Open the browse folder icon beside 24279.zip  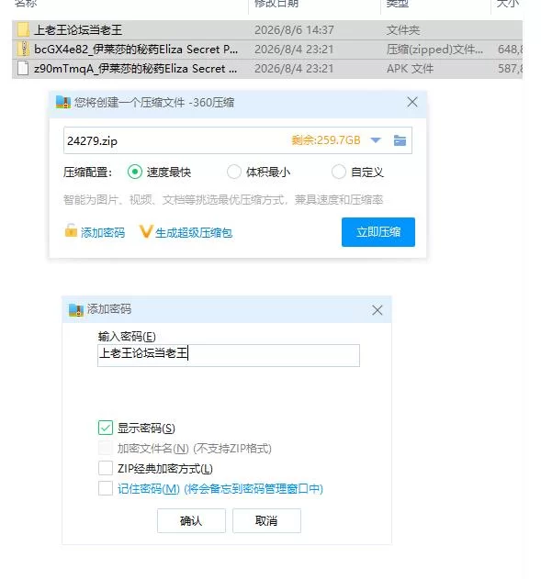[x=400, y=140]
